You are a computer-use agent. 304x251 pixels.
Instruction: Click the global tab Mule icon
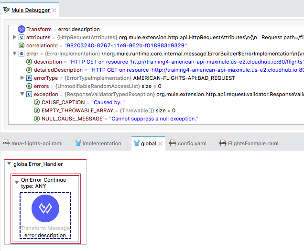click(137, 143)
